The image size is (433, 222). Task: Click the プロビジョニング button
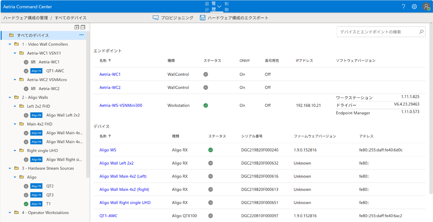(173, 18)
